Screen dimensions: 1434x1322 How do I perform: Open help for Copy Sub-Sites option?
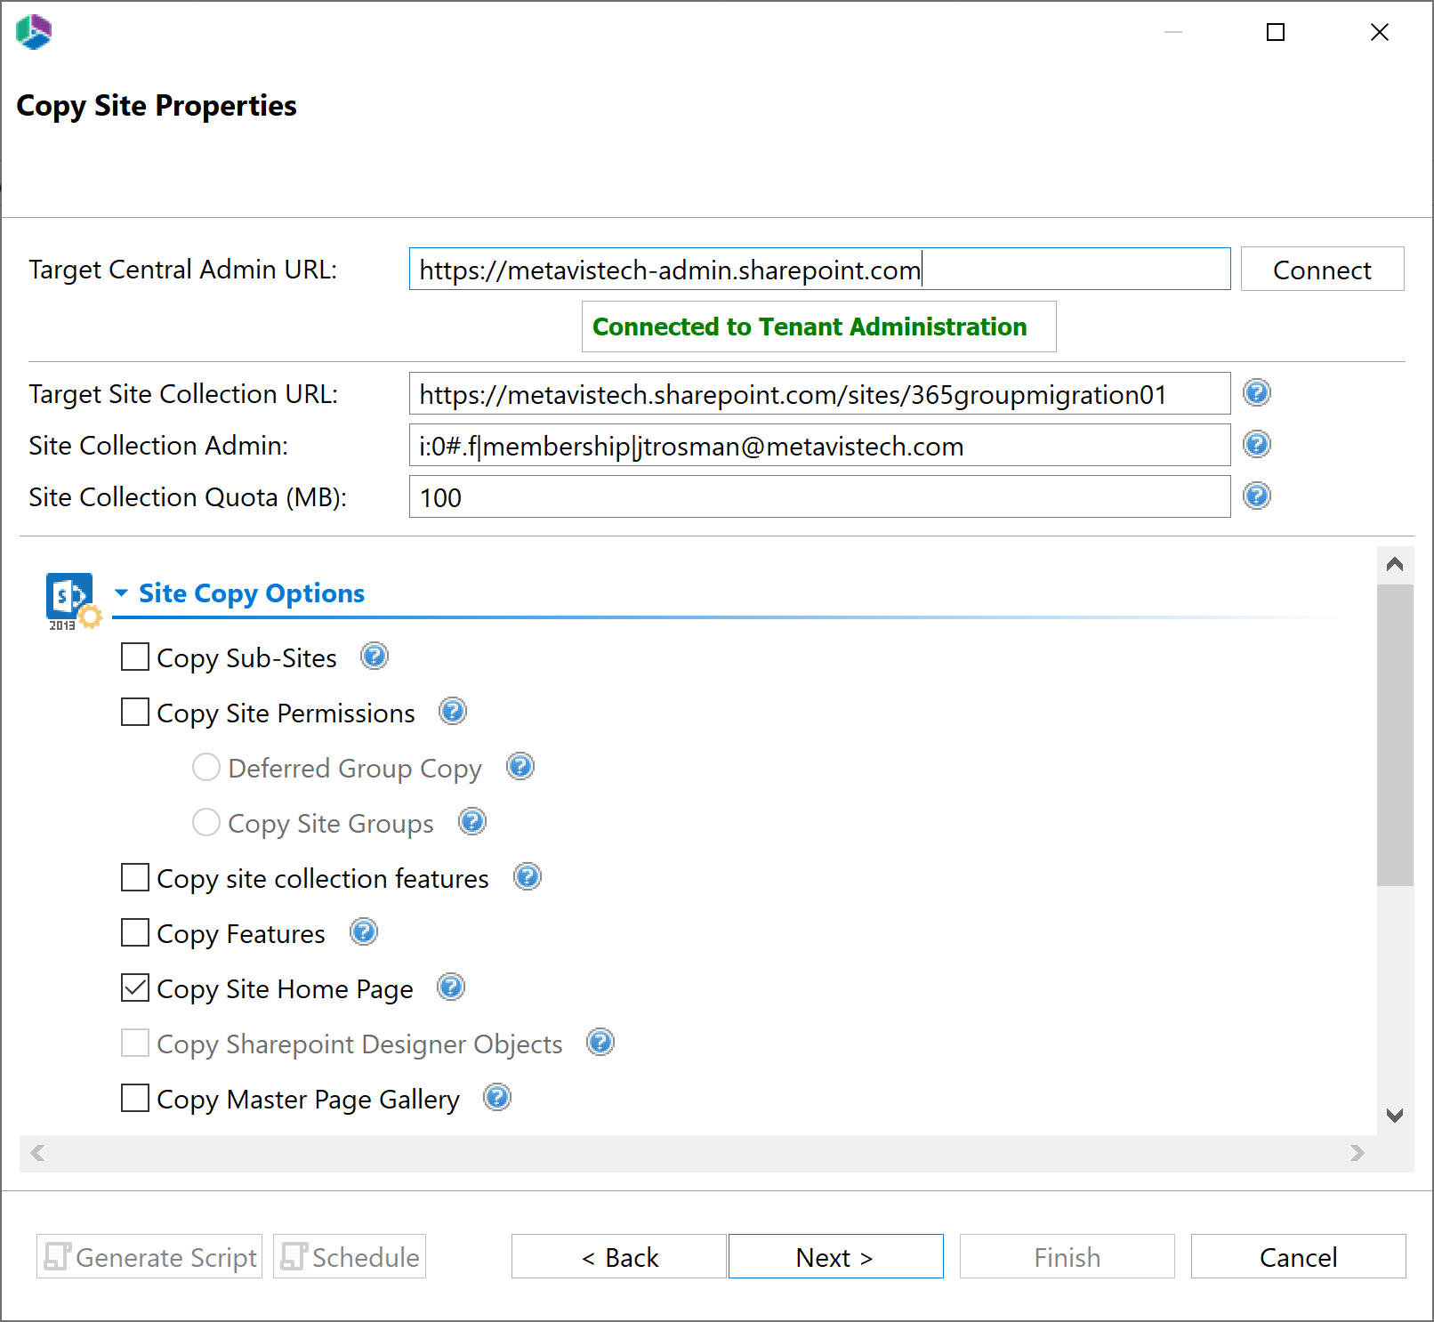click(x=374, y=657)
